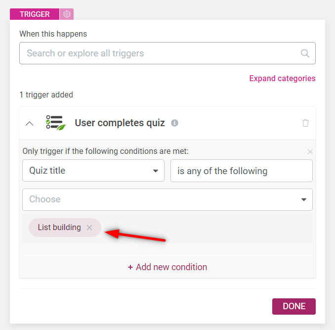Click the List building tag
335x330 pixels.
coord(59,228)
